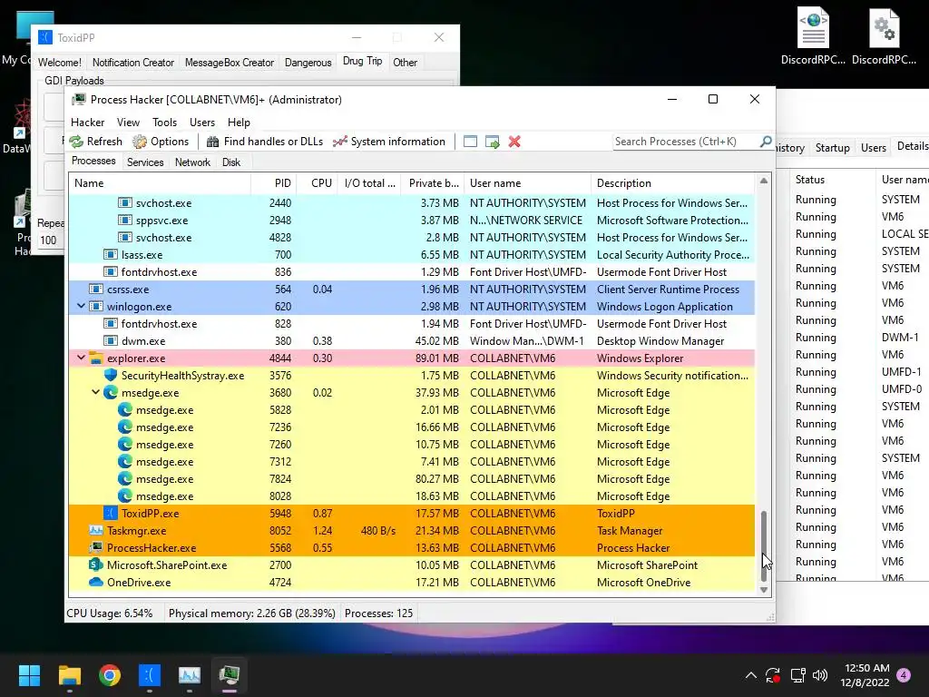Image resolution: width=929 pixels, height=697 pixels.
Task: Open Startup tab in Task Manager
Action: pos(833,148)
